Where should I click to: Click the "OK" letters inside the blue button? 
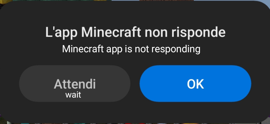(x=196, y=84)
